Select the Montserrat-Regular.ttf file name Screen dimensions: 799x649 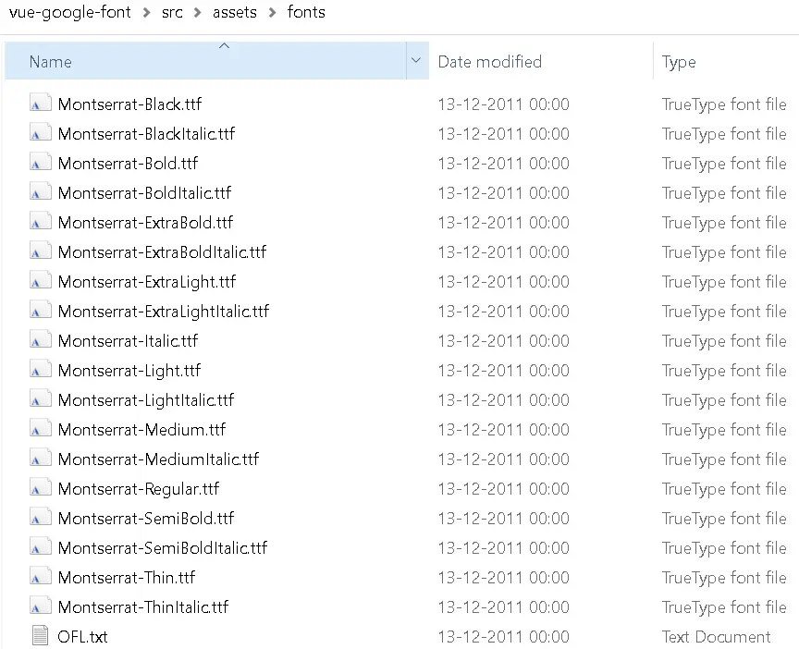pos(139,488)
